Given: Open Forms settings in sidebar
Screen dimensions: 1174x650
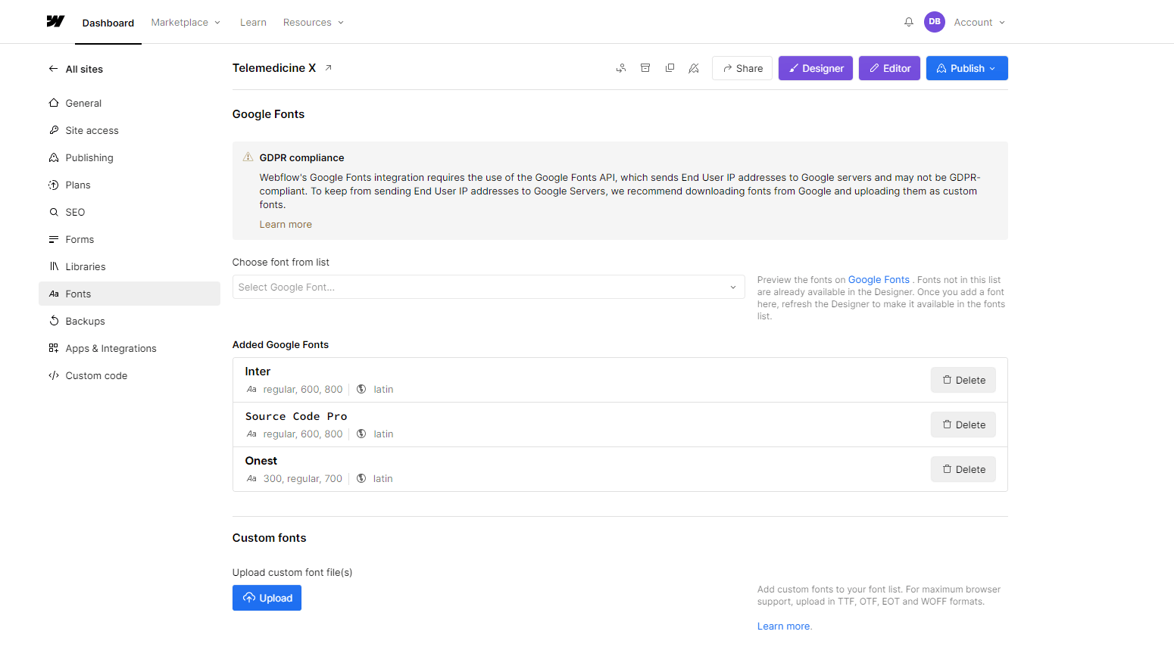Looking at the screenshot, I should click(x=130, y=239).
